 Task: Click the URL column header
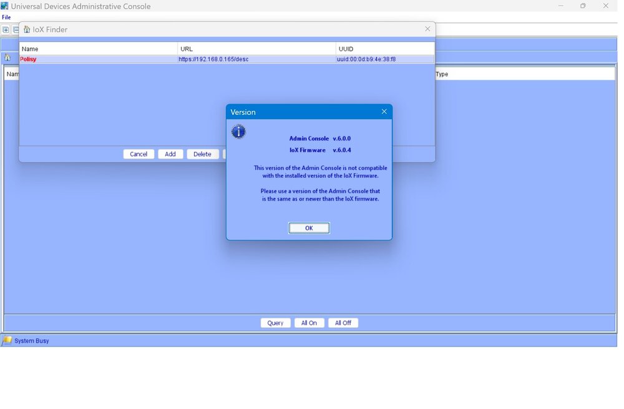click(256, 49)
